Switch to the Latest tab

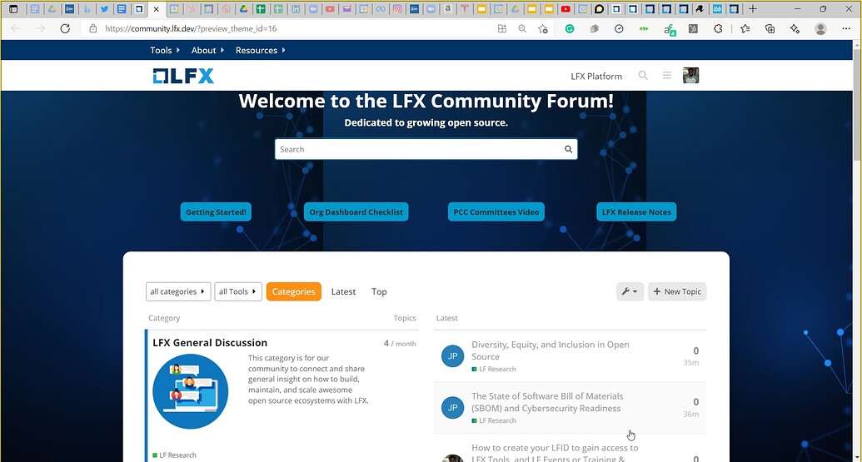[x=343, y=291]
